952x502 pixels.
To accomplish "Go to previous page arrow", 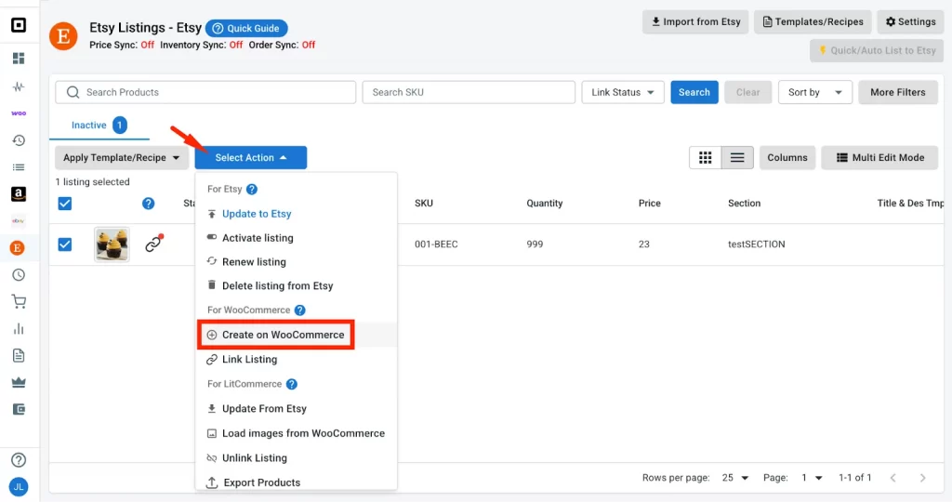I will click(x=893, y=478).
